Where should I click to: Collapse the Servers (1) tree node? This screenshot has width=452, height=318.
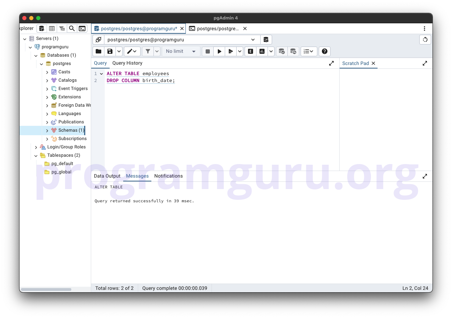click(x=25, y=39)
